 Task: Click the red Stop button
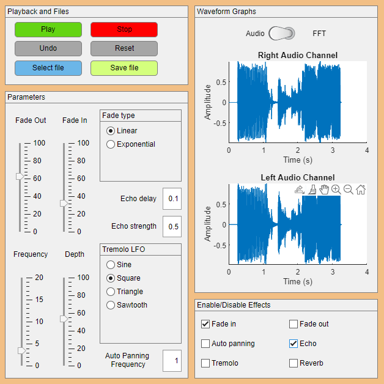point(124,29)
